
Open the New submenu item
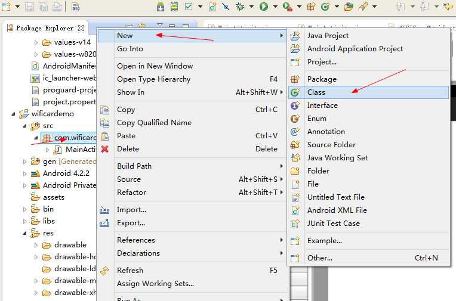pos(192,36)
